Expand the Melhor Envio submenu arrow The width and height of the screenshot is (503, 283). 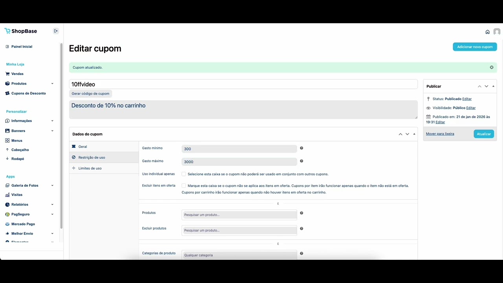click(52, 234)
